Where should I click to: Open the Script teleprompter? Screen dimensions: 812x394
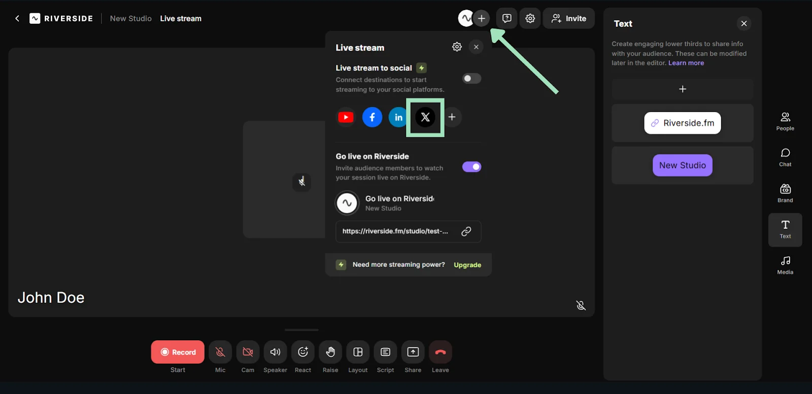[x=385, y=352]
